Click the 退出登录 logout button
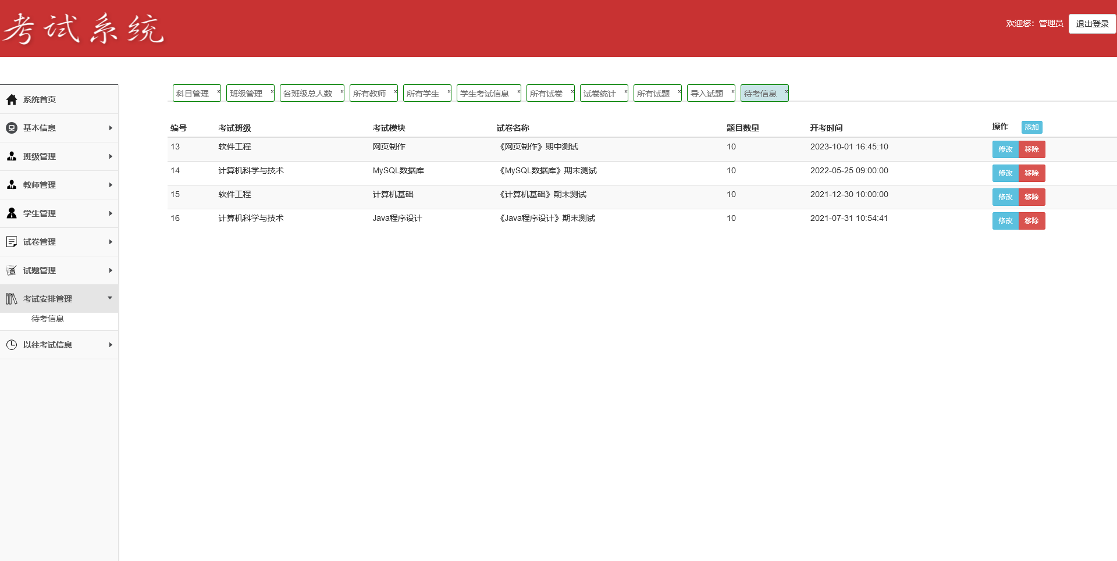1117x561 pixels. click(x=1092, y=24)
